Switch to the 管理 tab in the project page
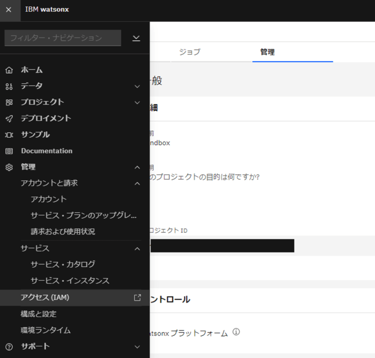The height and width of the screenshot is (358, 375). click(267, 52)
